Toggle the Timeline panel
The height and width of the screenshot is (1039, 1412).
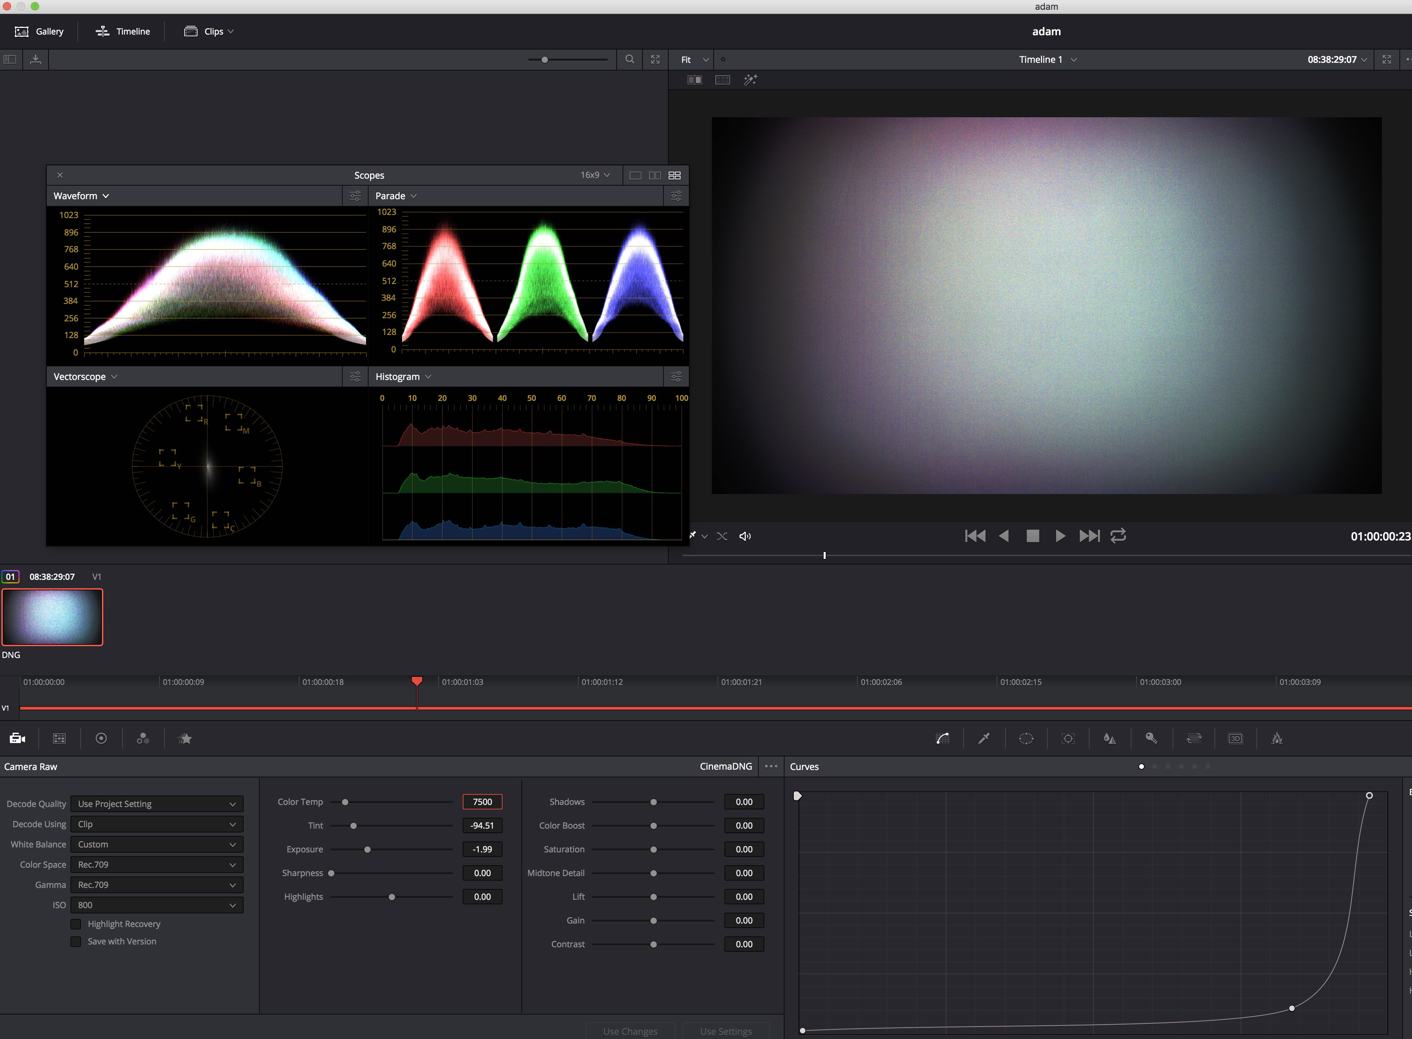pyautogui.click(x=122, y=31)
